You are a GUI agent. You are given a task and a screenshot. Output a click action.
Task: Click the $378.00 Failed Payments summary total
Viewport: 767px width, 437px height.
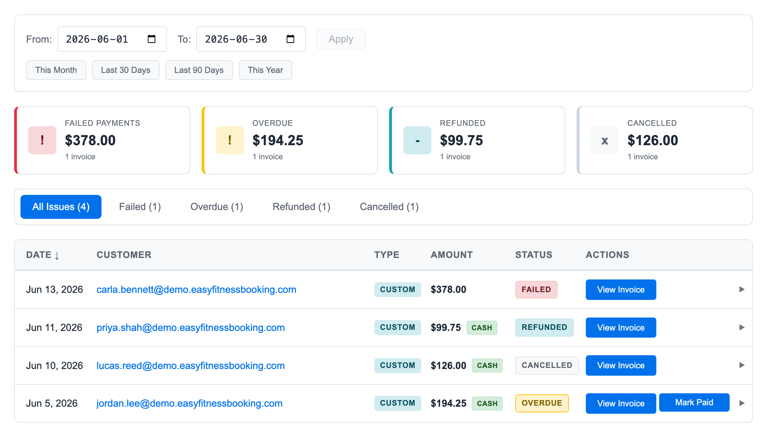pyautogui.click(x=90, y=140)
